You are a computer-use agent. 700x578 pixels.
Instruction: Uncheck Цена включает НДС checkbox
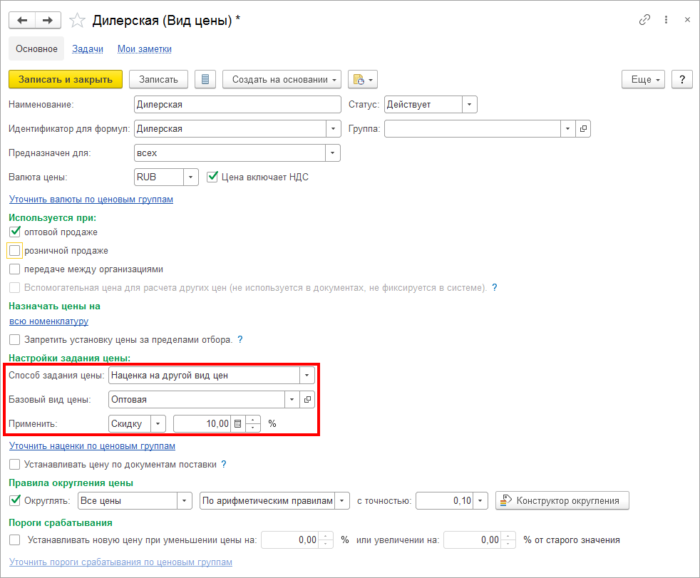coord(212,177)
